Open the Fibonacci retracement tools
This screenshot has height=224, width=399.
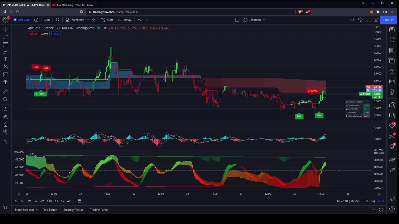point(5,44)
